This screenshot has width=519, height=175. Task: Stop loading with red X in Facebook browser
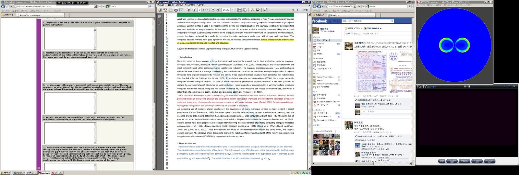click(x=362, y=6)
